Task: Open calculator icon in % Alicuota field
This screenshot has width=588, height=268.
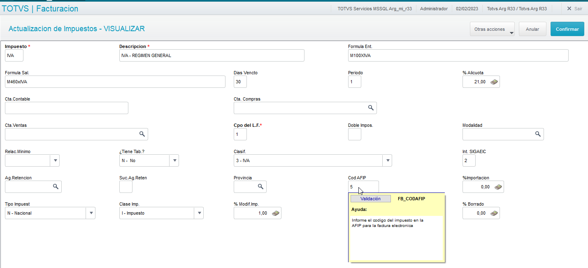Action: click(x=494, y=82)
